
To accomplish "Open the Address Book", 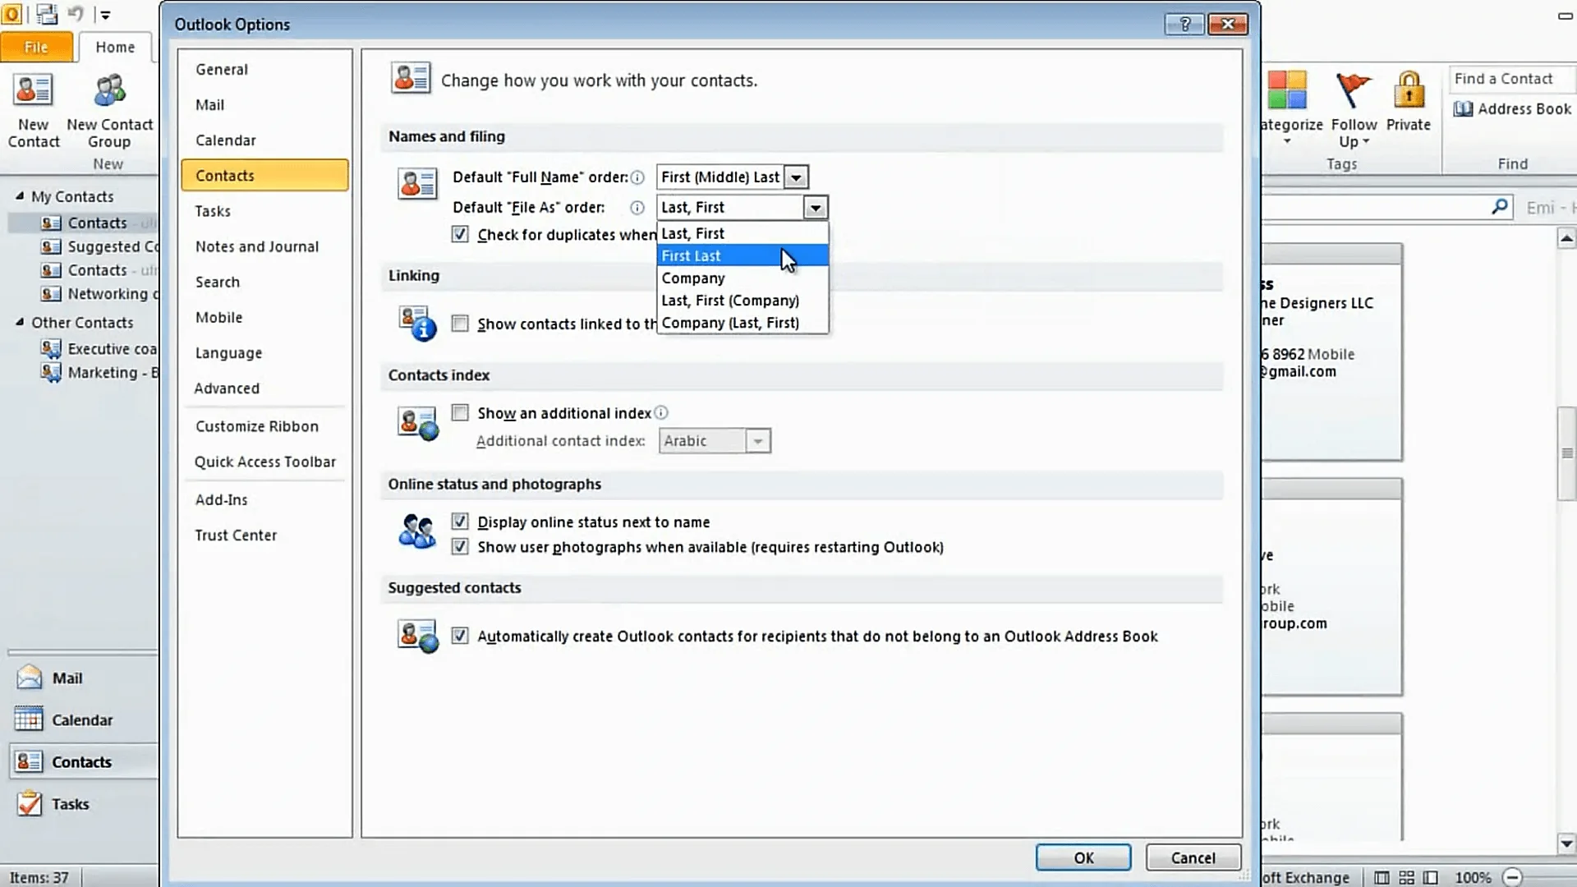I will point(1512,109).
